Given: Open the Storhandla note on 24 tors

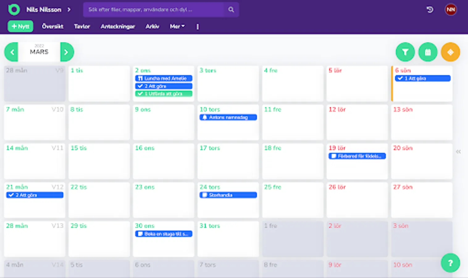Looking at the screenshot, I should click(x=228, y=195).
